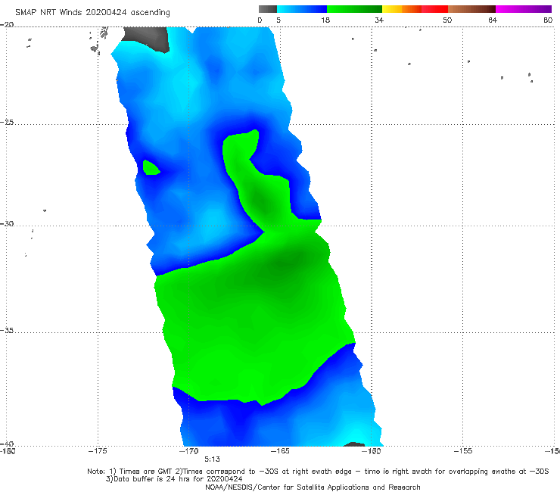Click the color bar label "34"
The image size is (560, 492).
[379, 20]
